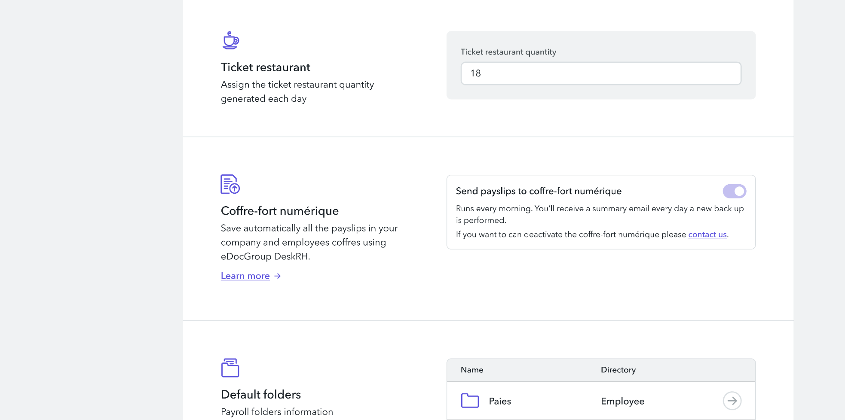Click the arrow next to Learn more

click(278, 276)
